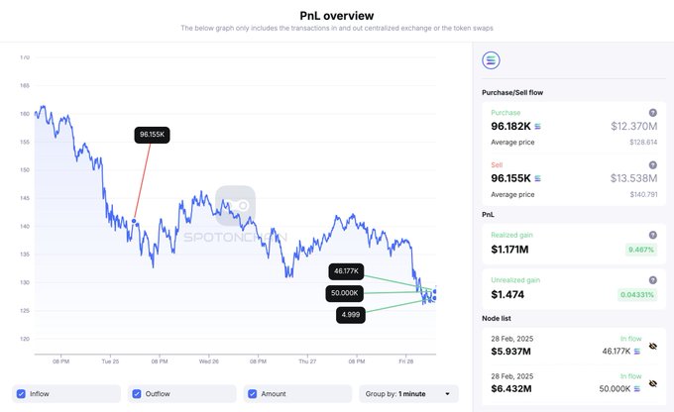Click the 4.999 chart label
674x412 pixels.
pos(351,315)
